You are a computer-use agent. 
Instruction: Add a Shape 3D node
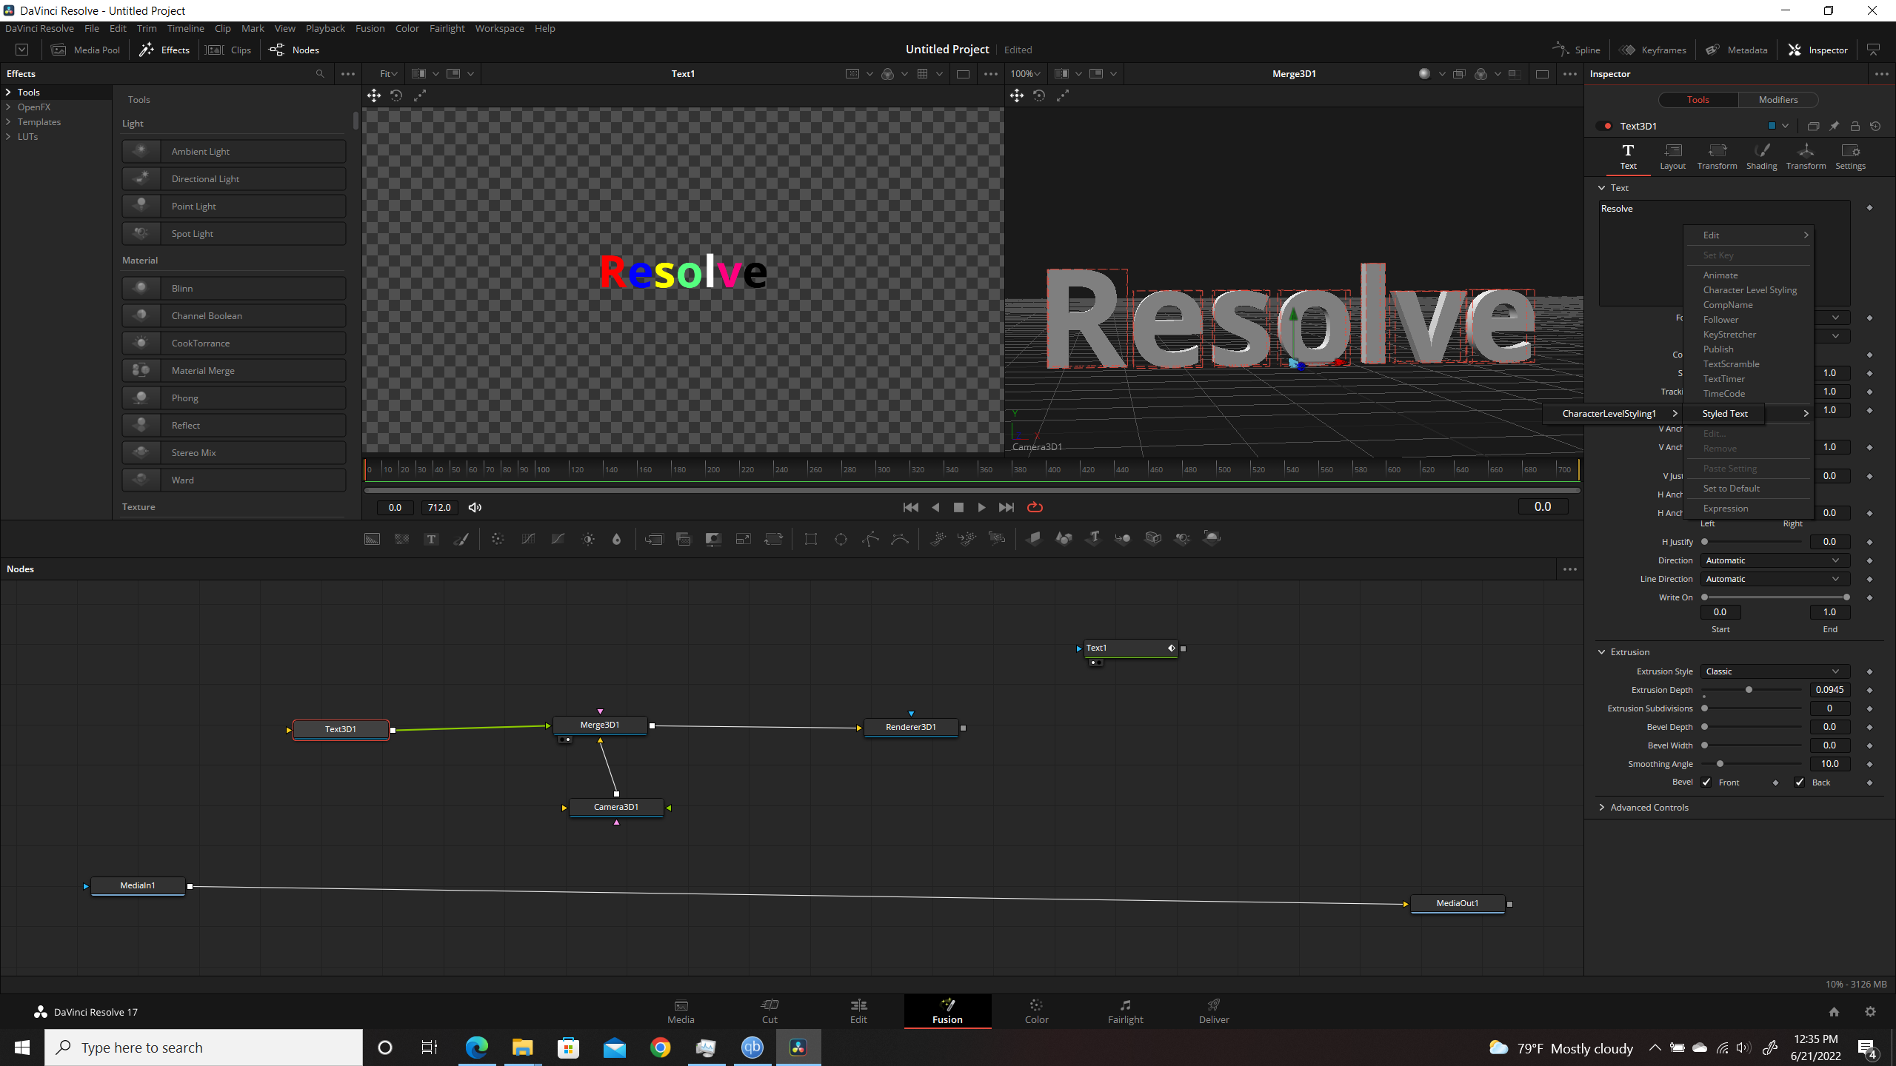(1064, 539)
